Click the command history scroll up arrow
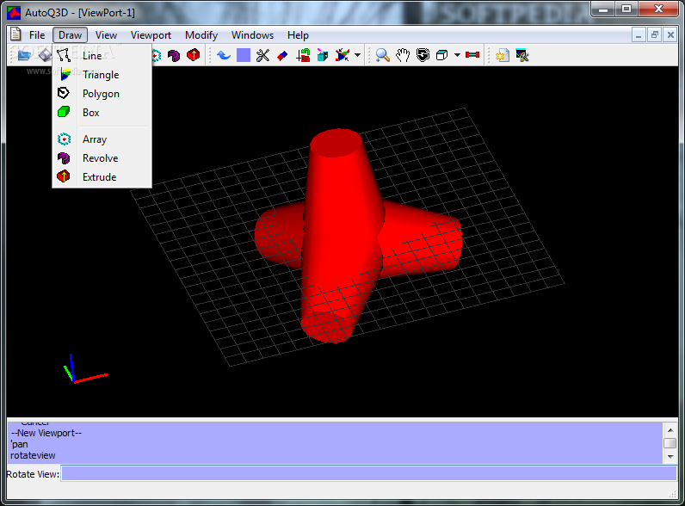The height and width of the screenshot is (506, 685). tap(670, 430)
